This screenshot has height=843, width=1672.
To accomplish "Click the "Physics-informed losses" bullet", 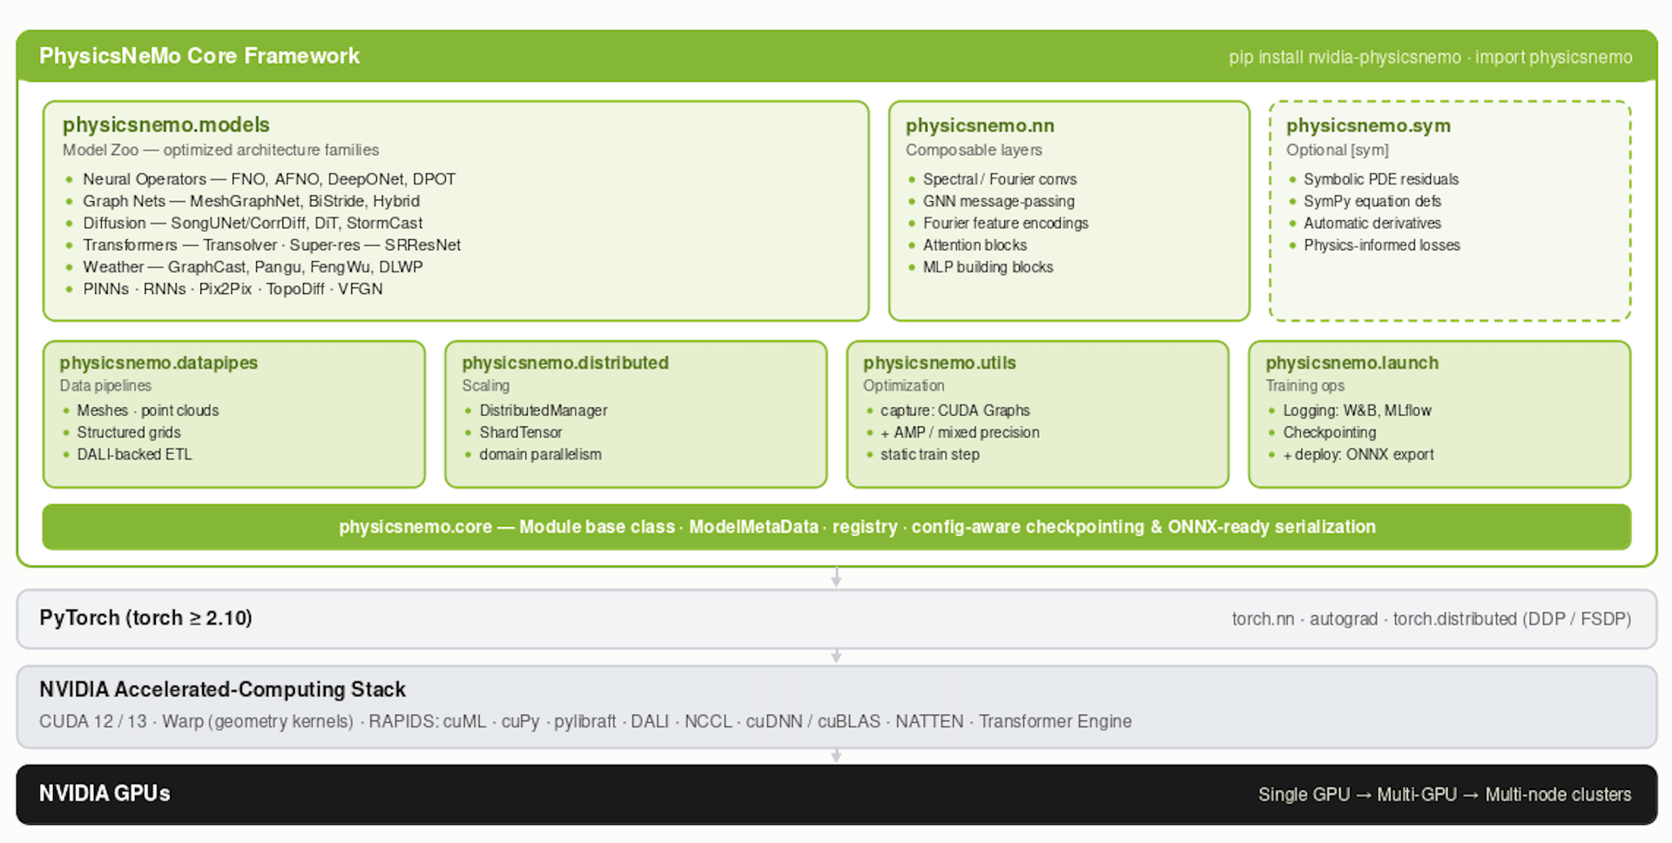I will [1382, 244].
